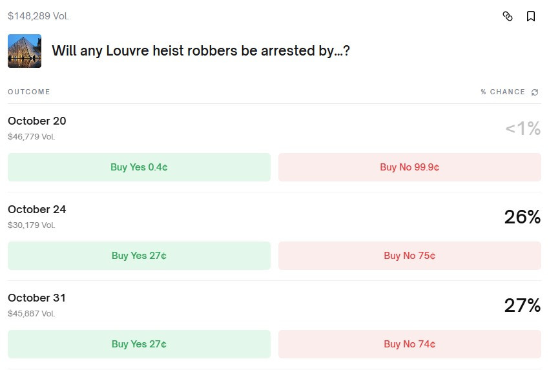549x370 pixels.
Task: Click the 27% chance for October 31
Action: click(x=522, y=305)
